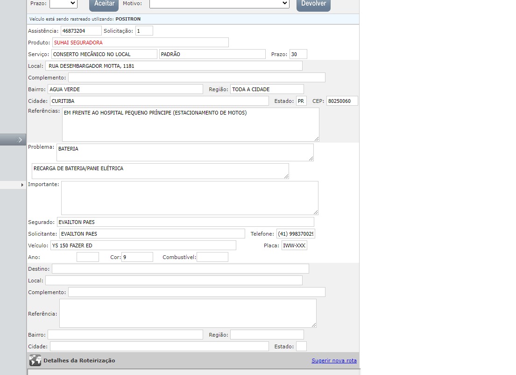Image resolution: width=516 pixels, height=375 pixels.
Task: Click the Região field TODA A CIDADE
Action: [x=267, y=89]
